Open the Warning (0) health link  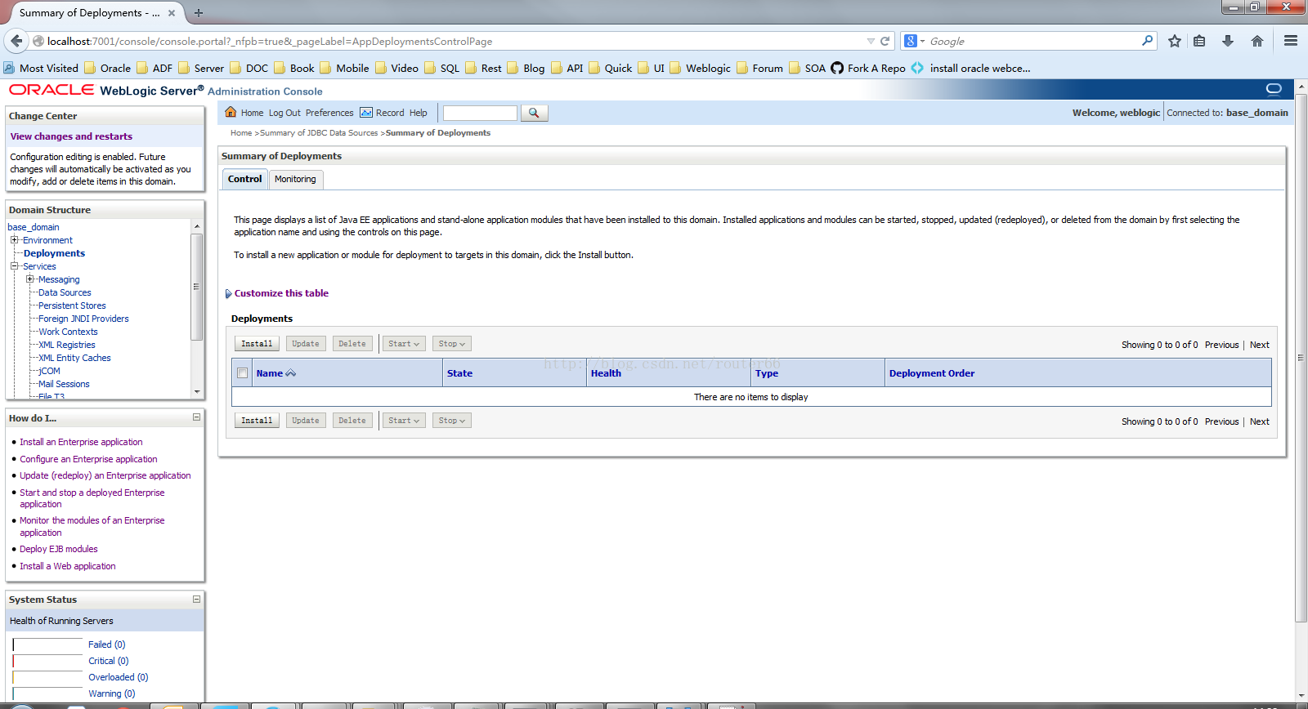[x=112, y=693]
